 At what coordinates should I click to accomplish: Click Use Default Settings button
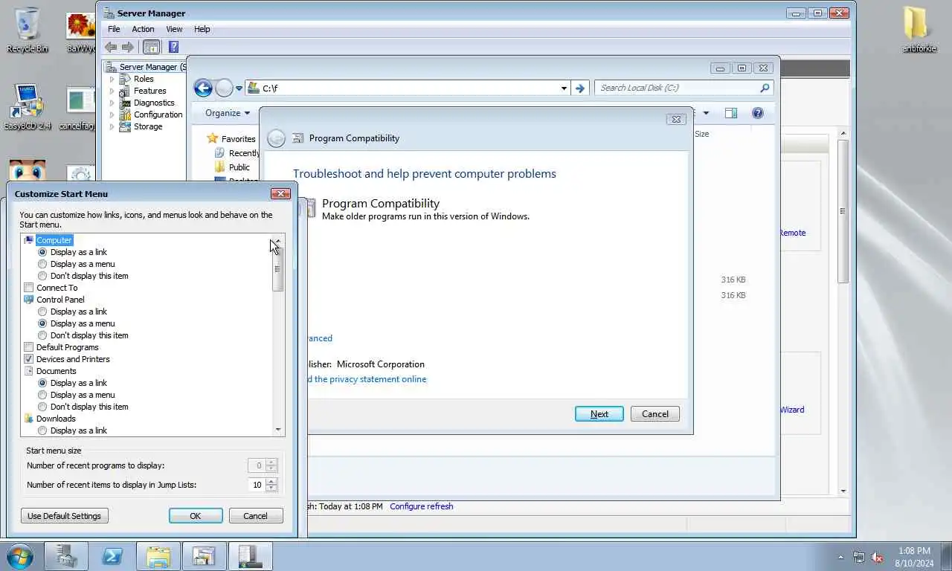pyautogui.click(x=65, y=516)
